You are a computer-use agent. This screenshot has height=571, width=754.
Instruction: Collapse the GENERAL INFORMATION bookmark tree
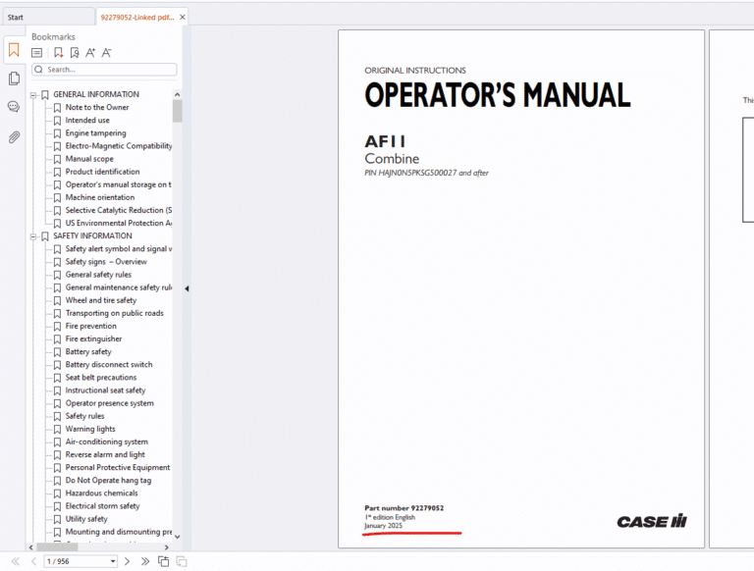pos(33,95)
